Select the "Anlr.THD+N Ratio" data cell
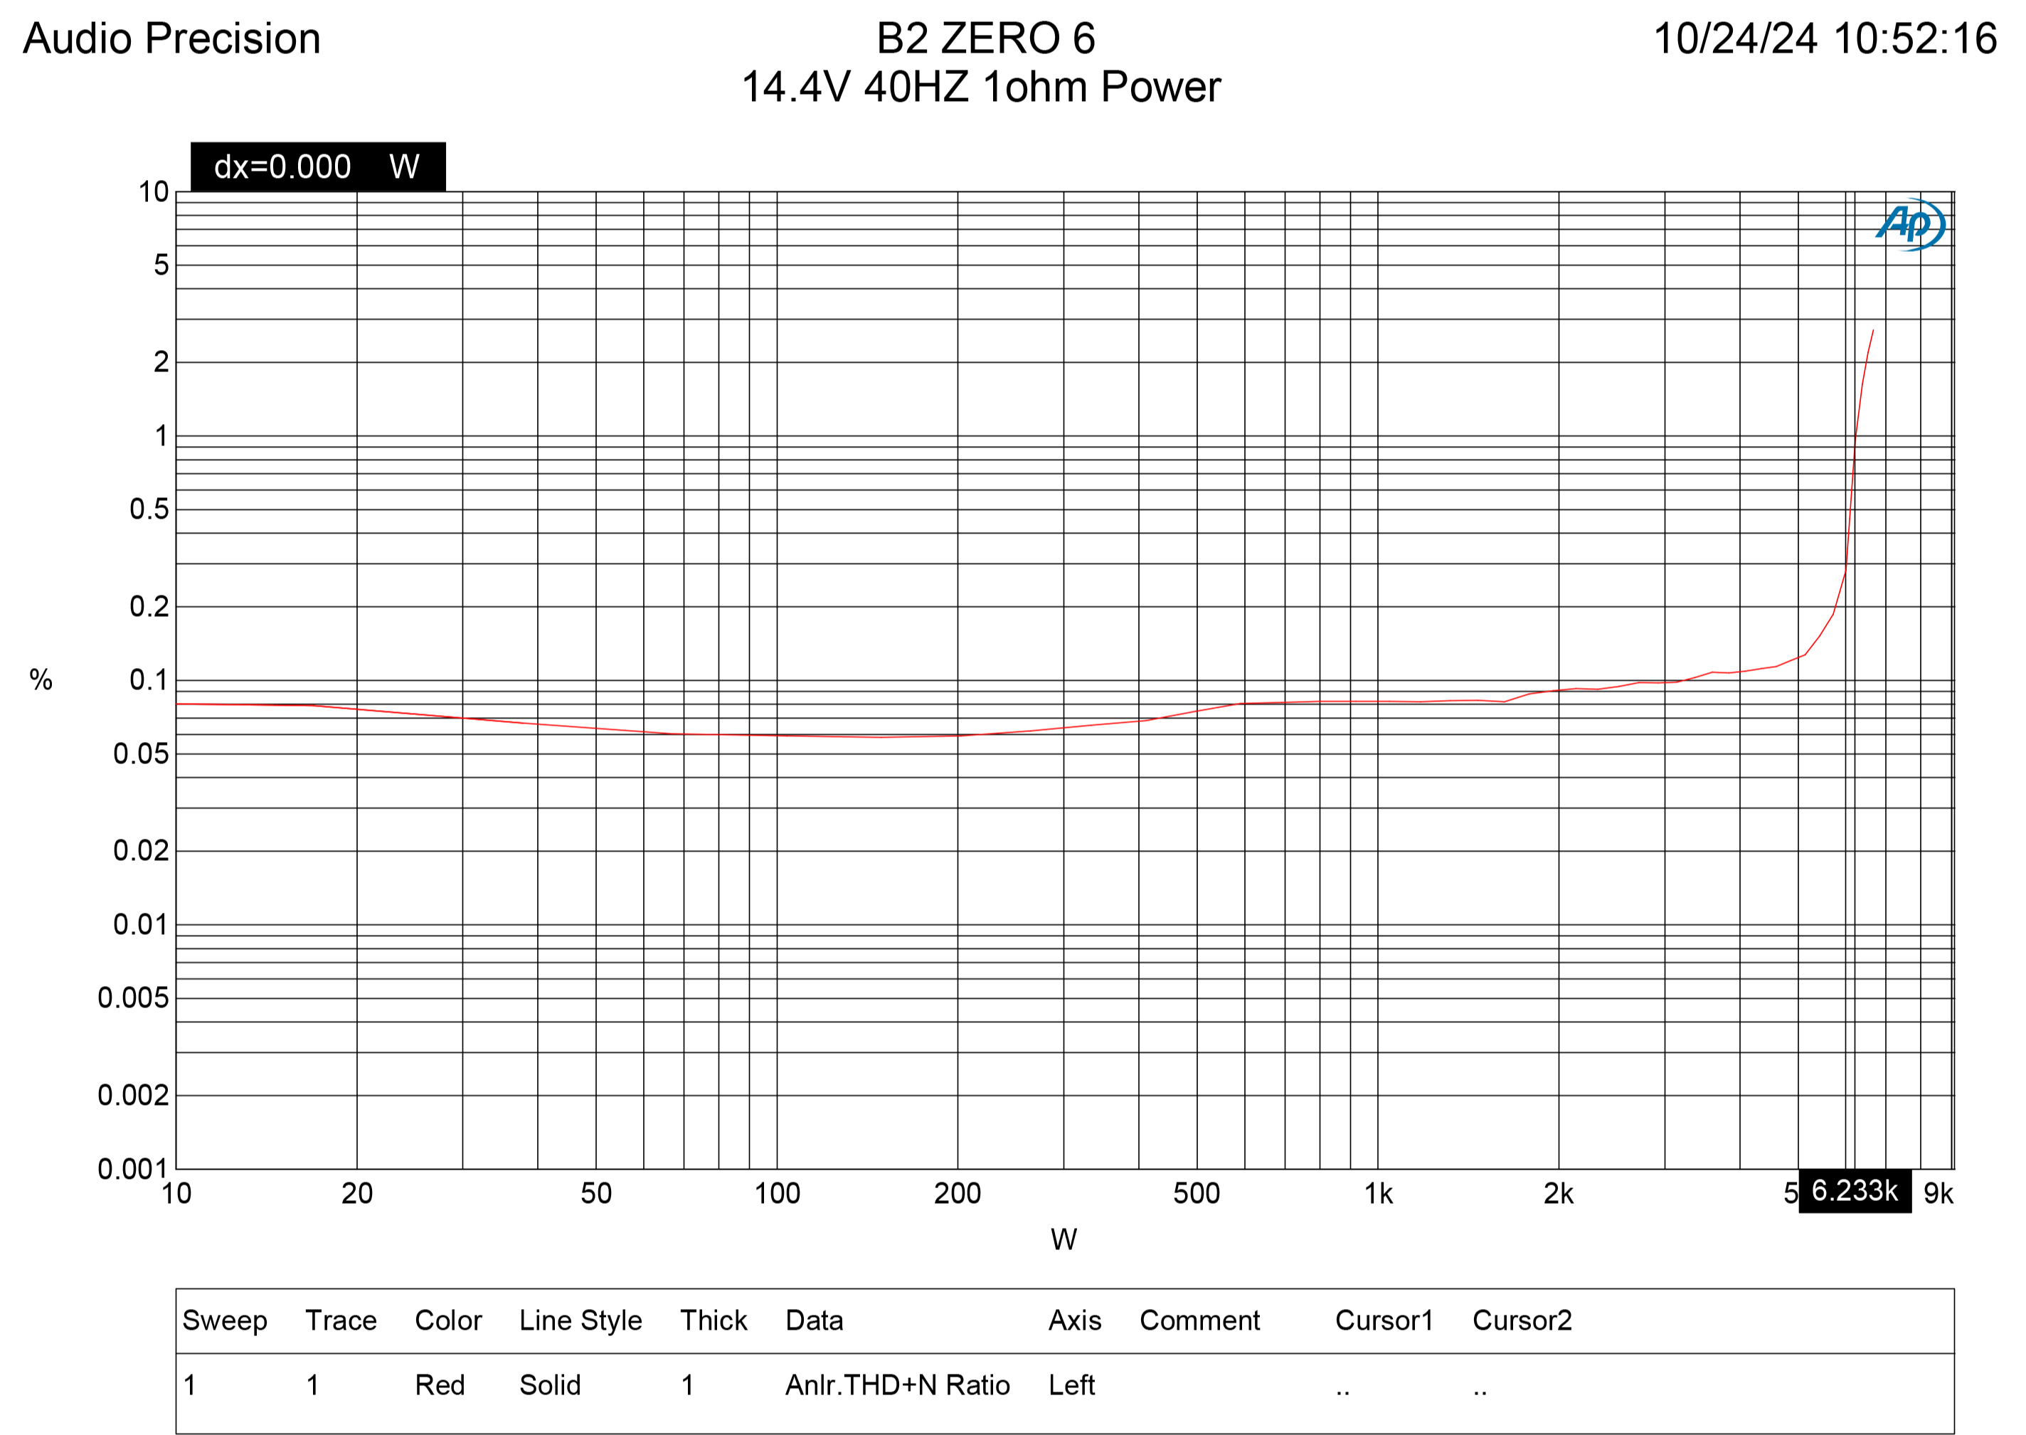Viewport: 2026px width, 1435px height. coord(898,1385)
